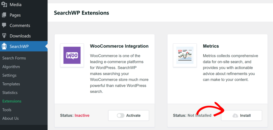This screenshot has width=273, height=130.
Task: Click the WooCommerce purple logo thumbnail
Action: (x=72, y=55)
